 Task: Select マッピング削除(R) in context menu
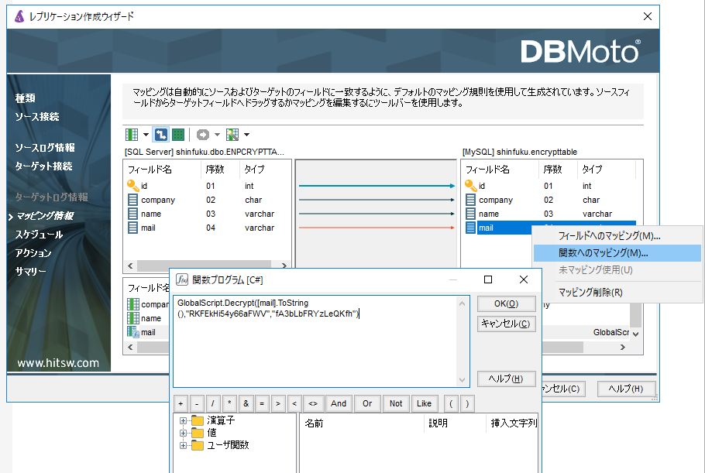pyautogui.click(x=590, y=292)
